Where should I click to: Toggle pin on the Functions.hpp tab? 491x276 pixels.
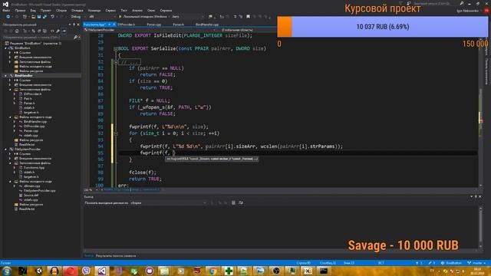(x=109, y=24)
